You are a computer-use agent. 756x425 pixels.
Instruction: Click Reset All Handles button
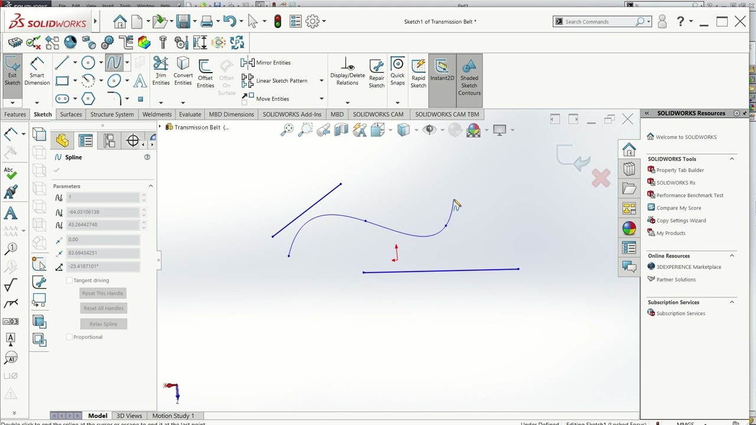click(x=103, y=308)
